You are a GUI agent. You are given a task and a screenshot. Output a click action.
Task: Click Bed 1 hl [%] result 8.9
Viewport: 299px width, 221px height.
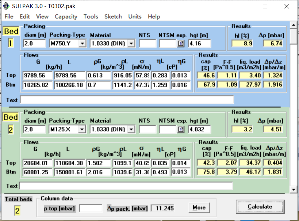click(242, 43)
